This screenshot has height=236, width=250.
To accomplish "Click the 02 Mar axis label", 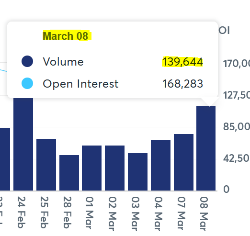I will click(x=113, y=214).
